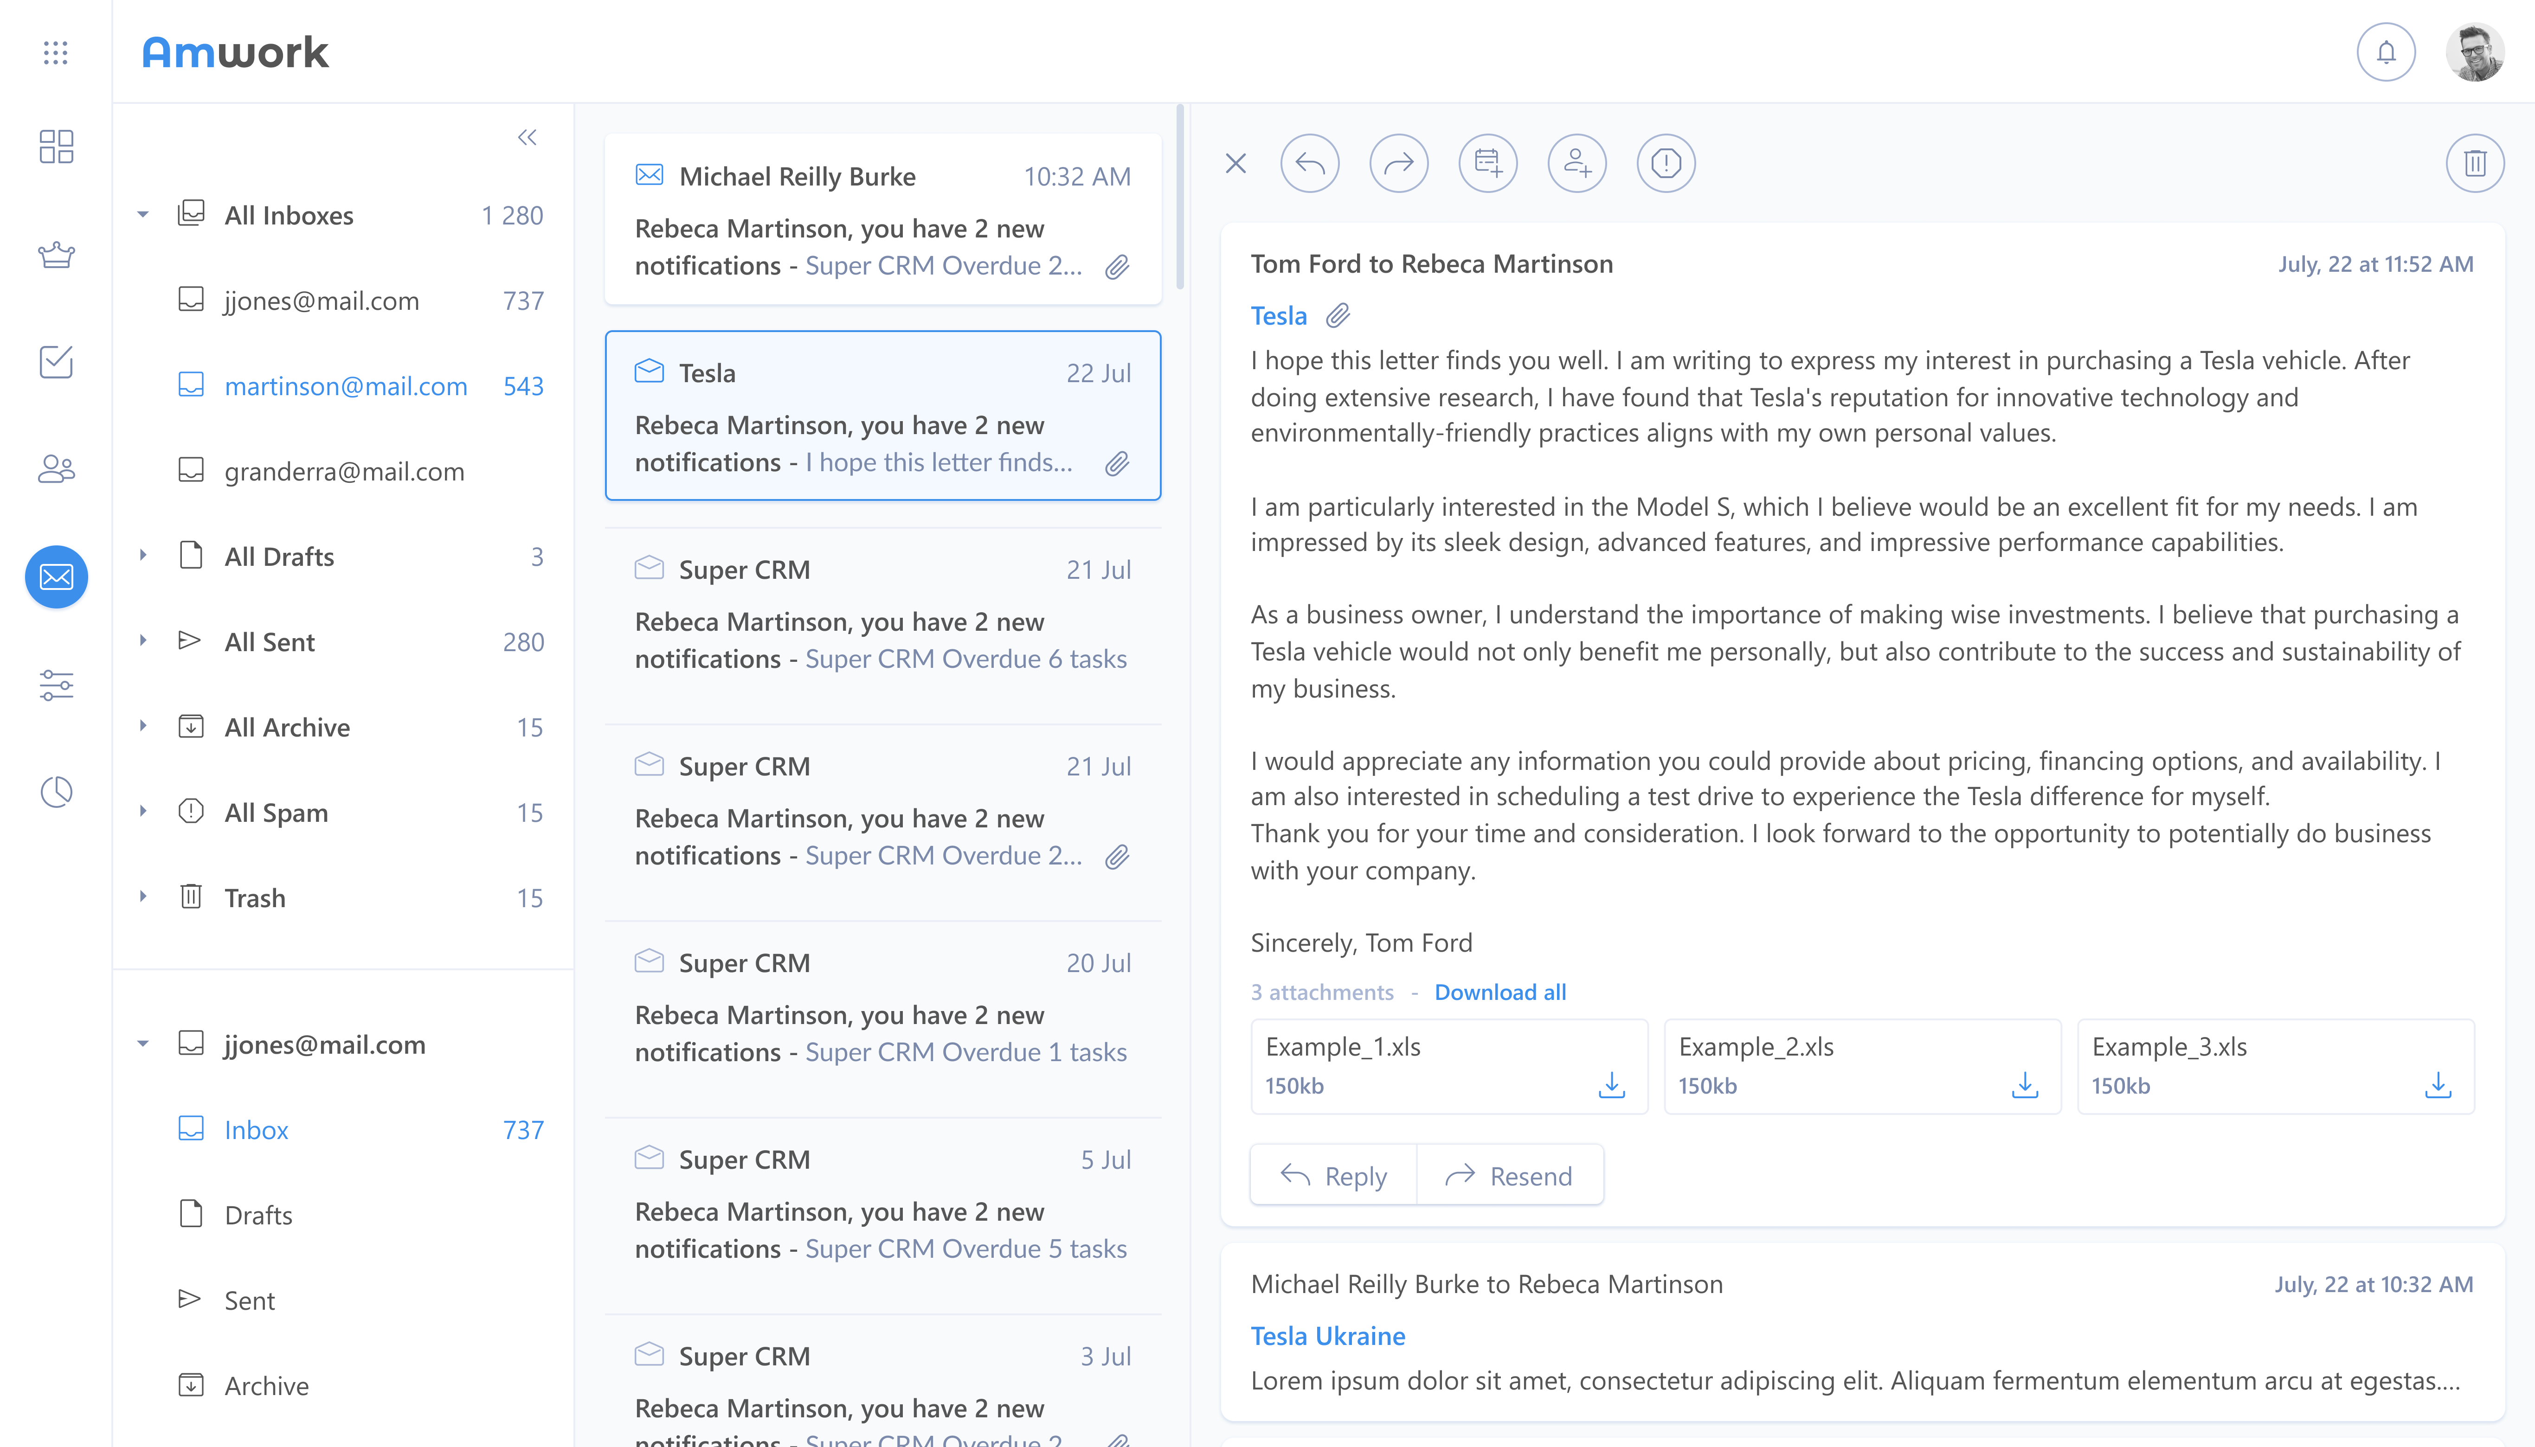The width and height of the screenshot is (2535, 1447).
Task: Collapse the jjones@mail.com account arrow
Action: [143, 1044]
